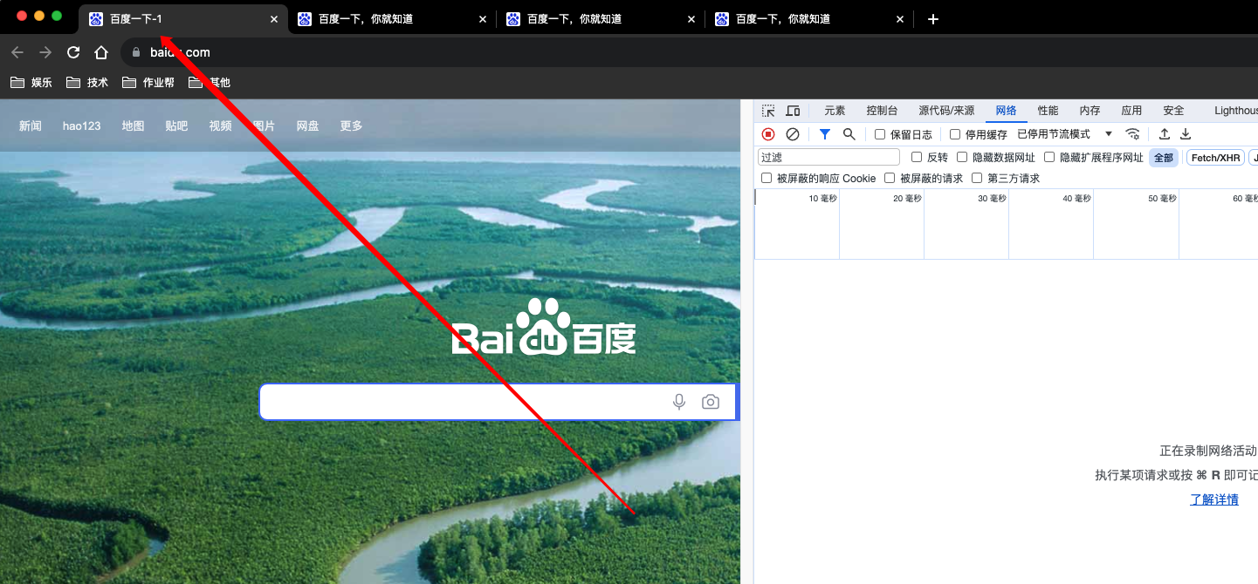Switch to the 百度一下-1 tab
This screenshot has width=1258, height=584.
point(183,19)
